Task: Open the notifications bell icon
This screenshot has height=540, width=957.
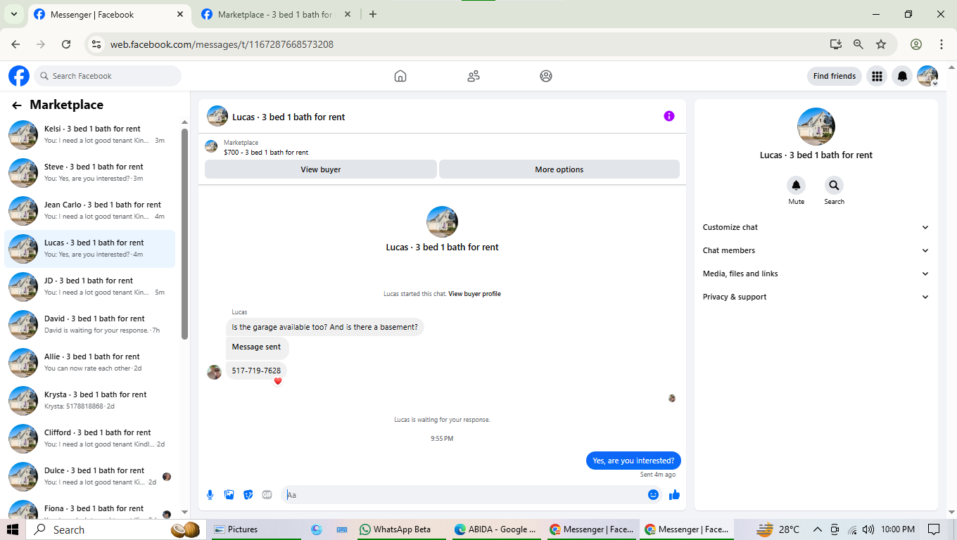Action: pos(902,76)
